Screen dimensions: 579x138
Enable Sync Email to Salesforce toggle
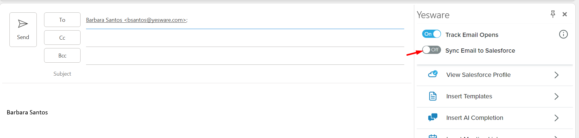(x=432, y=50)
